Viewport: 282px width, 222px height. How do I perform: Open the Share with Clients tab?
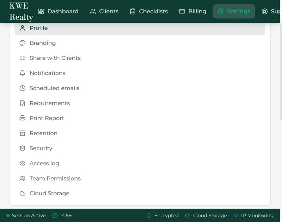(140, 58)
